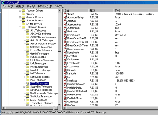This screenshot has height=115, width=158.
Task: Expand the ScopeSim.Telescope key
Action: [24, 87]
